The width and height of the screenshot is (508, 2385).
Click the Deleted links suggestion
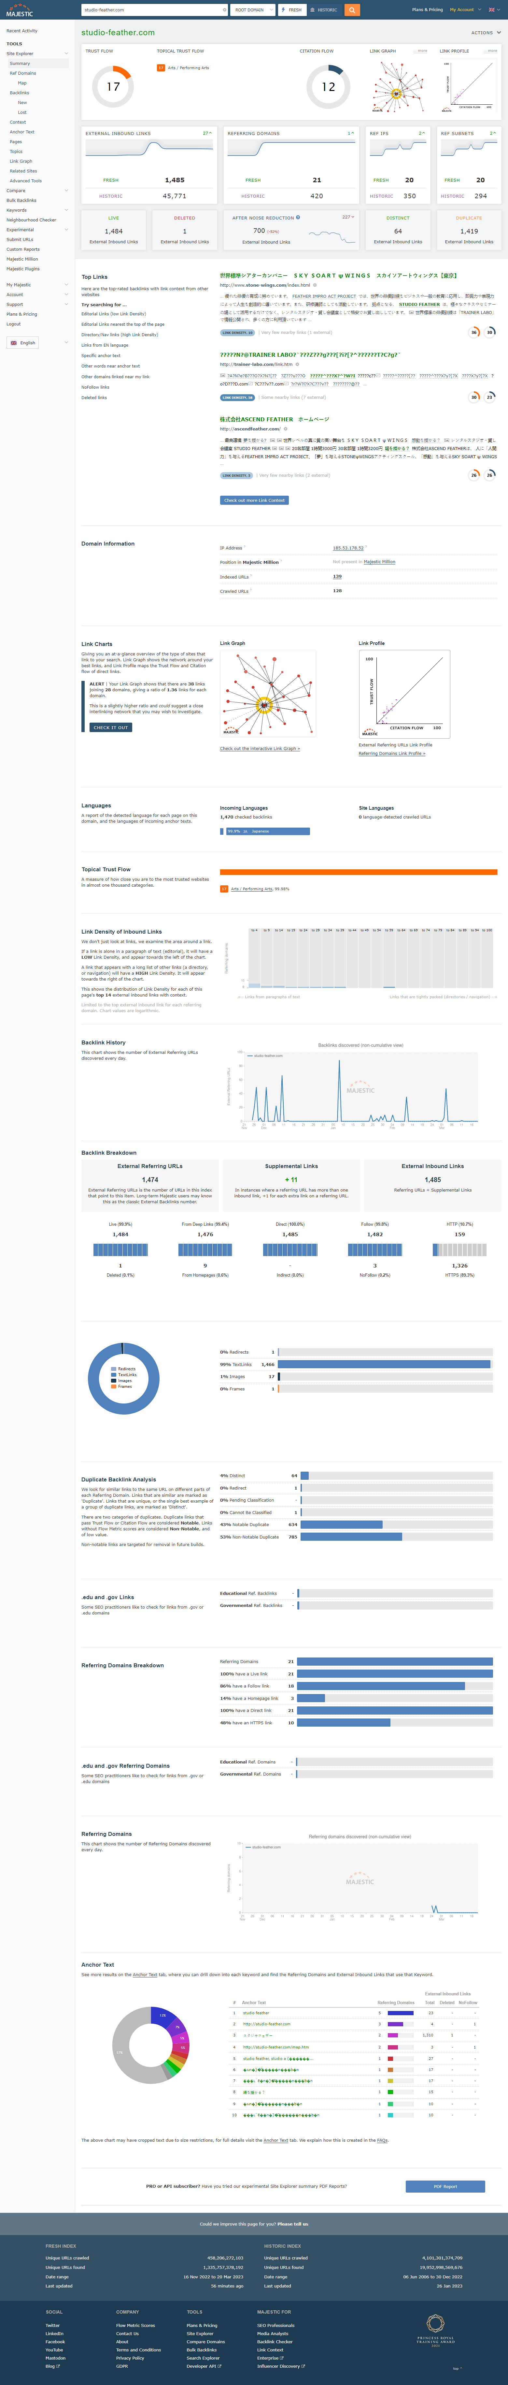(94, 397)
